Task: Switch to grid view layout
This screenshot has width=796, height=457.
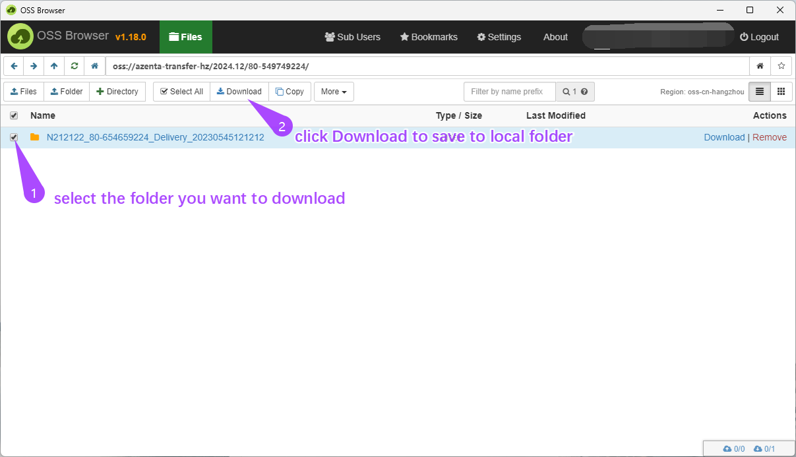Action: click(x=781, y=92)
